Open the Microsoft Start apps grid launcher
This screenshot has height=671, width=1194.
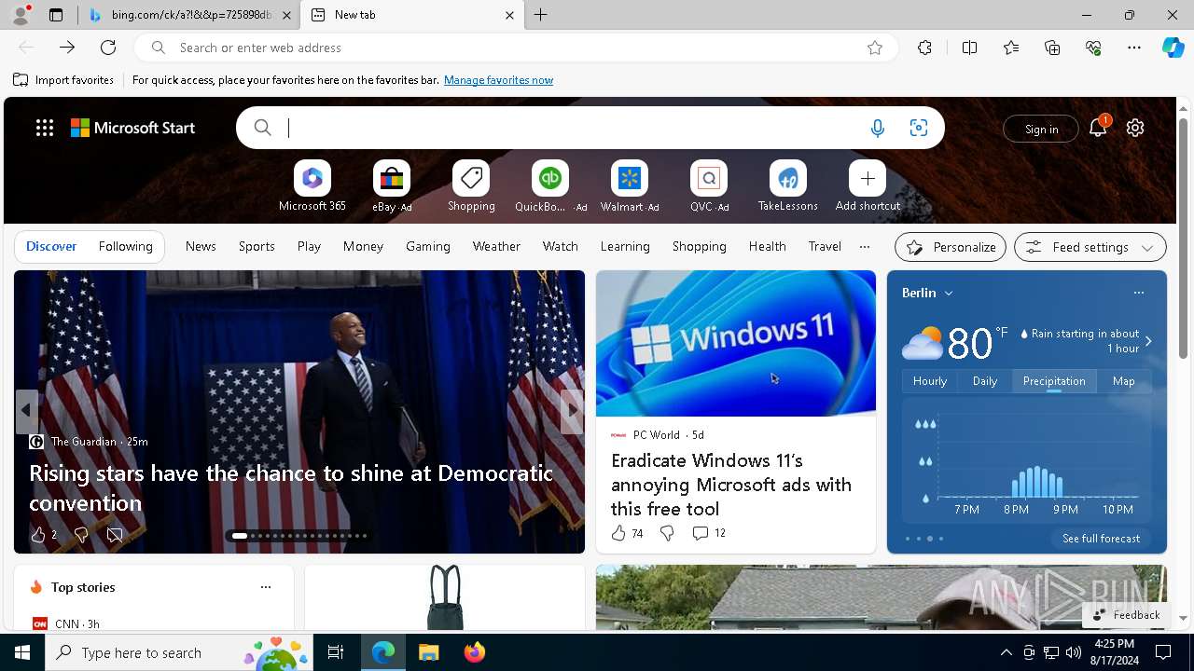tap(45, 129)
